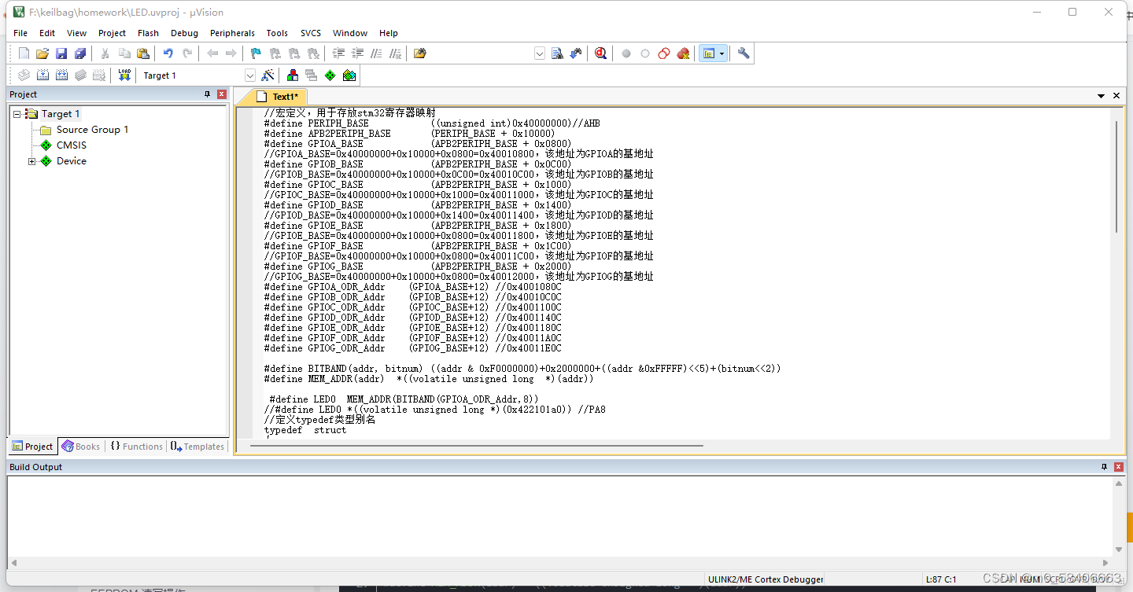
Task: Open the Debug menu
Action: tap(184, 33)
